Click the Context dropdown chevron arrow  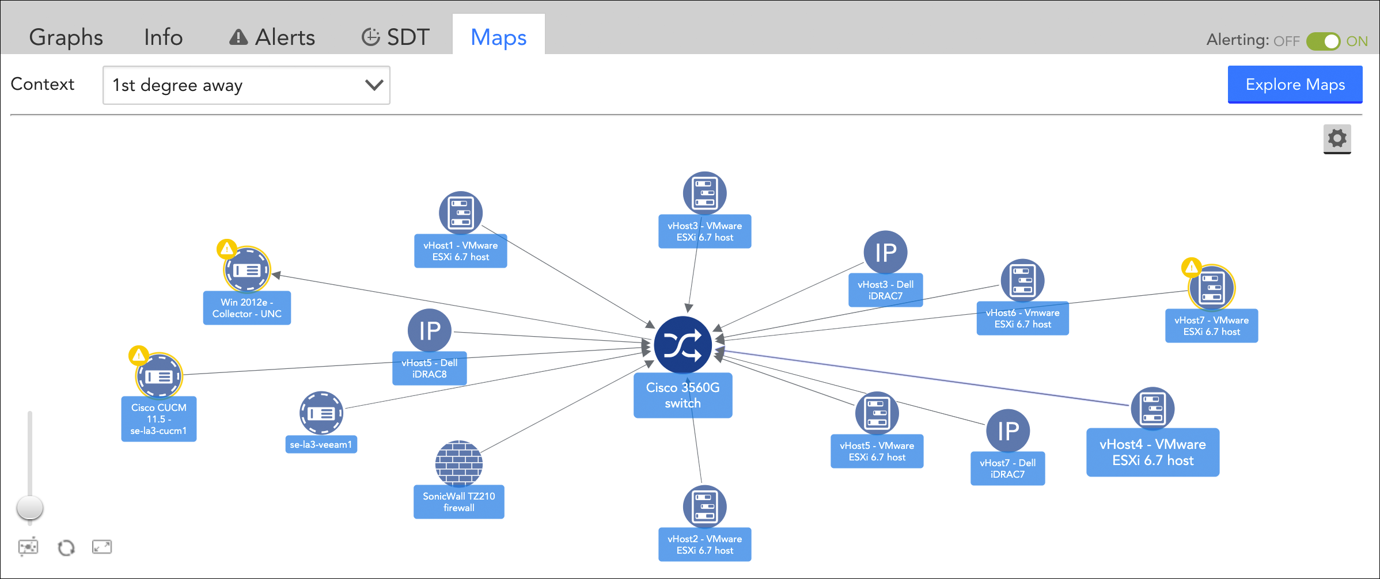pos(374,85)
